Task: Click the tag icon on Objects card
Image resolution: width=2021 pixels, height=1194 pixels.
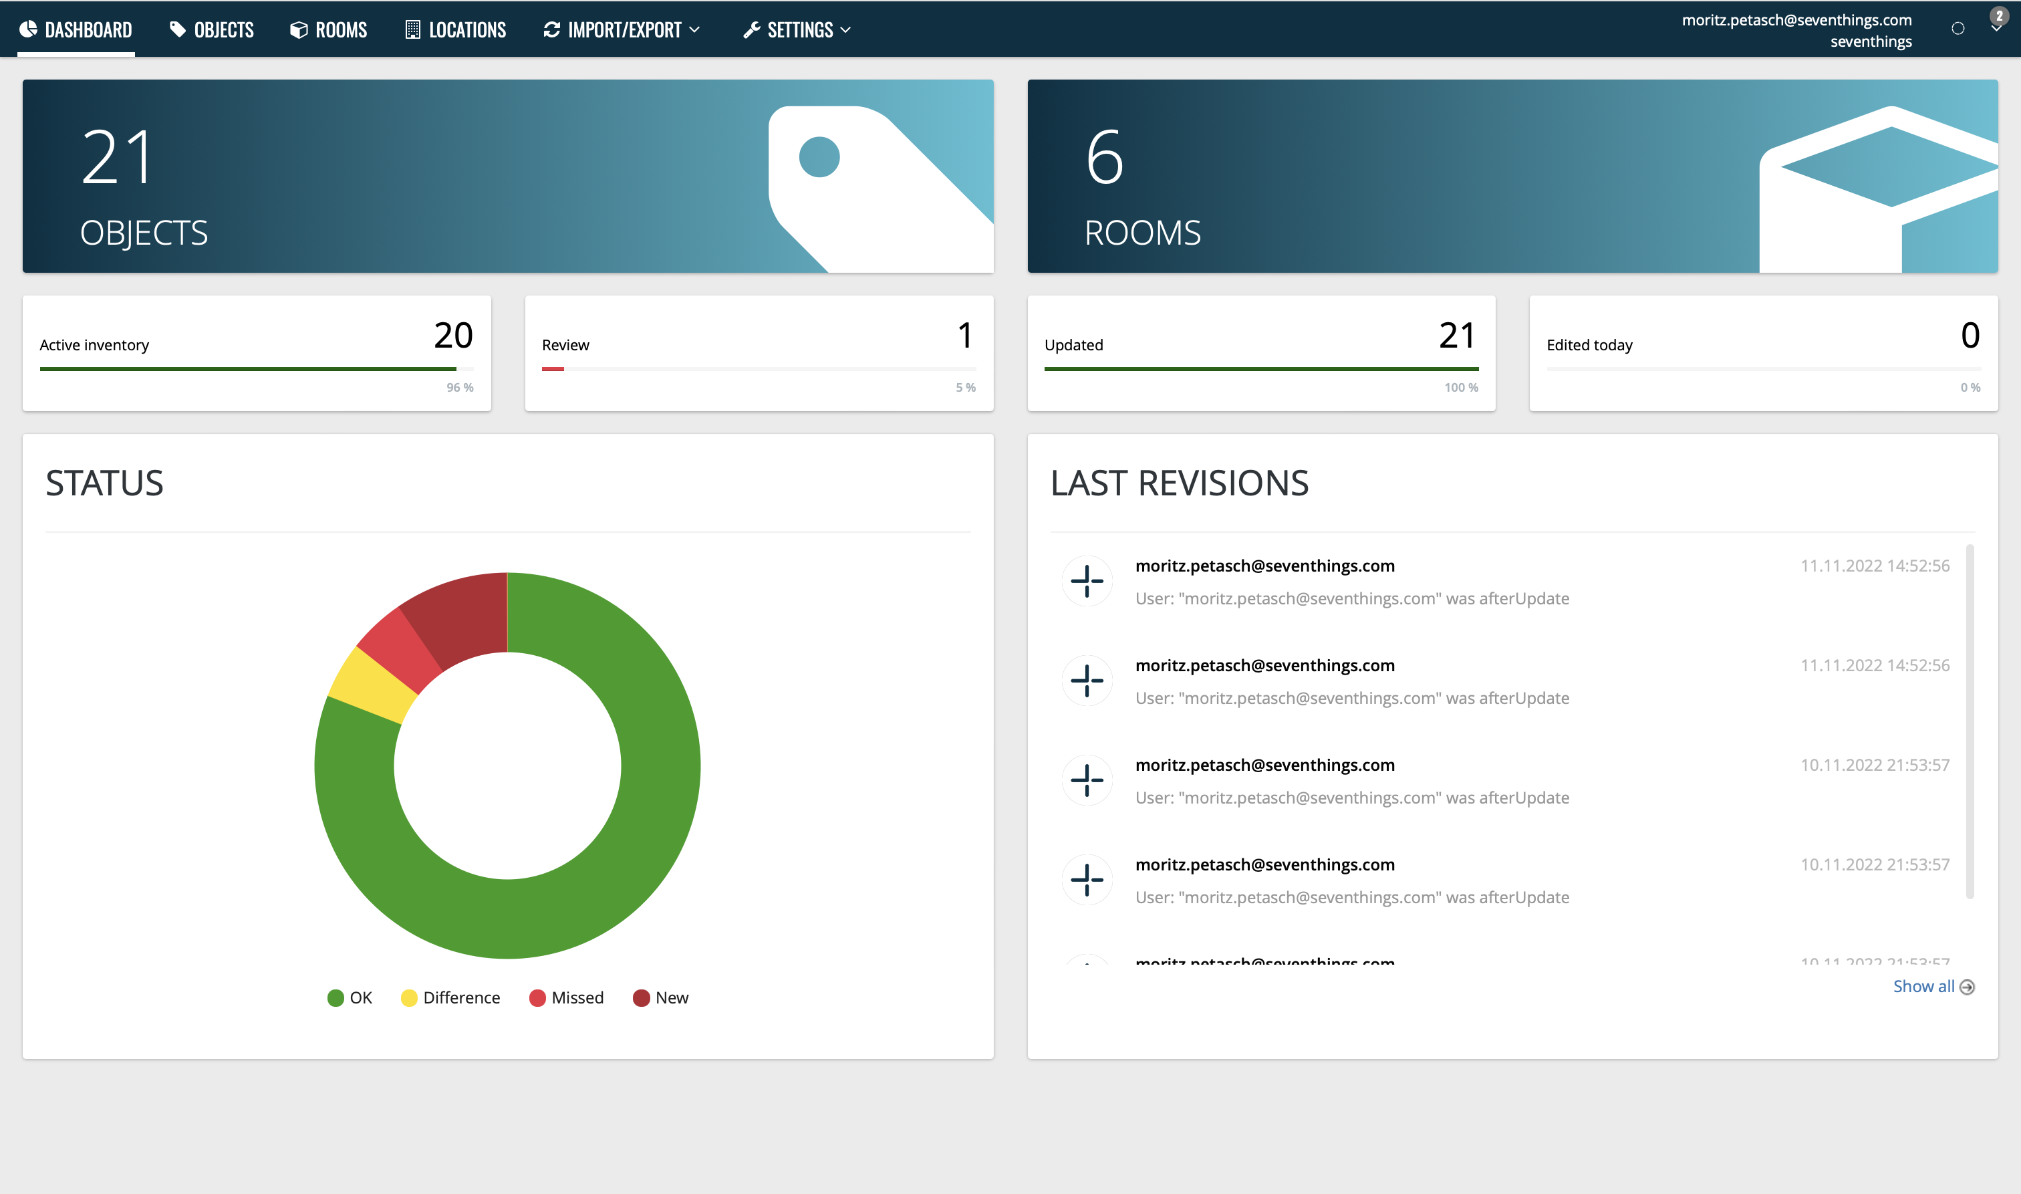Action: click(x=881, y=189)
